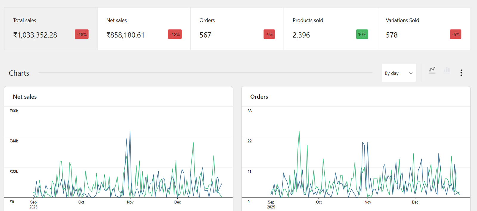Click the Net sales chart title
The height and width of the screenshot is (211, 477).
click(x=25, y=97)
